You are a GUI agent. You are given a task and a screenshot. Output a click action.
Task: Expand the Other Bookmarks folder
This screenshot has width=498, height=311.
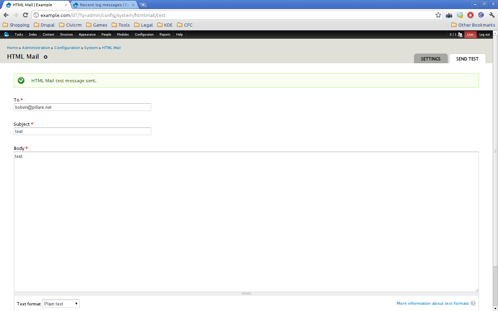[x=473, y=25]
